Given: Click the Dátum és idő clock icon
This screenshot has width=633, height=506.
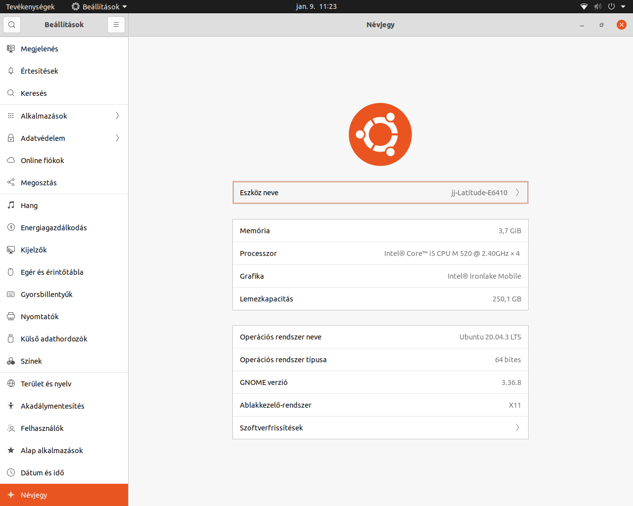Looking at the screenshot, I should [11, 472].
